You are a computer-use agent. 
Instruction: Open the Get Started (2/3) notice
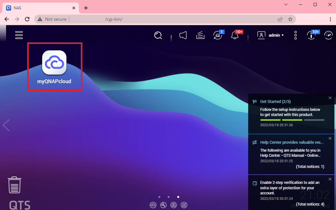coord(275,102)
